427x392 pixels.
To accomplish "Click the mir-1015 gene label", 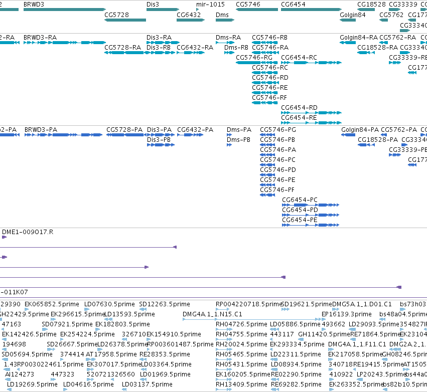I will (x=210, y=5).
